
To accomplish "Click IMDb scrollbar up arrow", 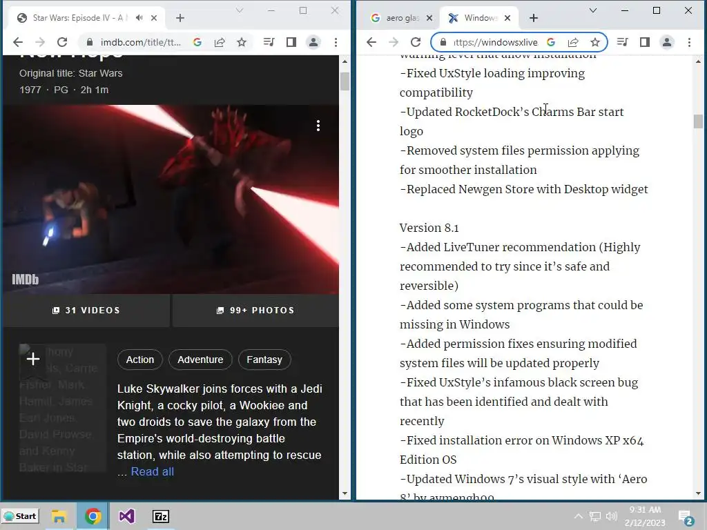I will [345, 61].
